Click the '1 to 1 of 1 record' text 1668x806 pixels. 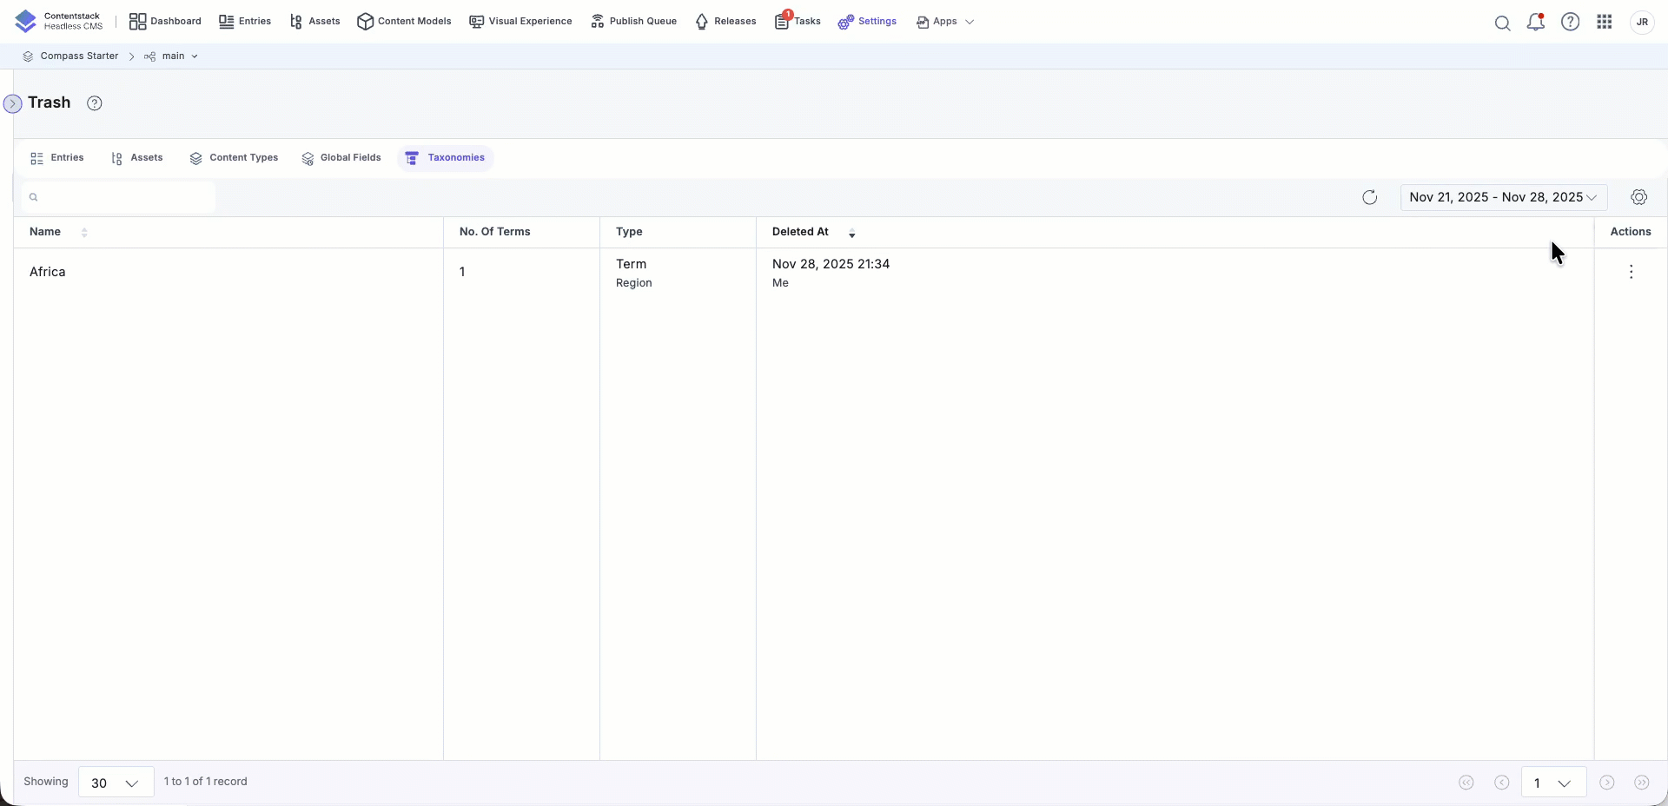[206, 782]
